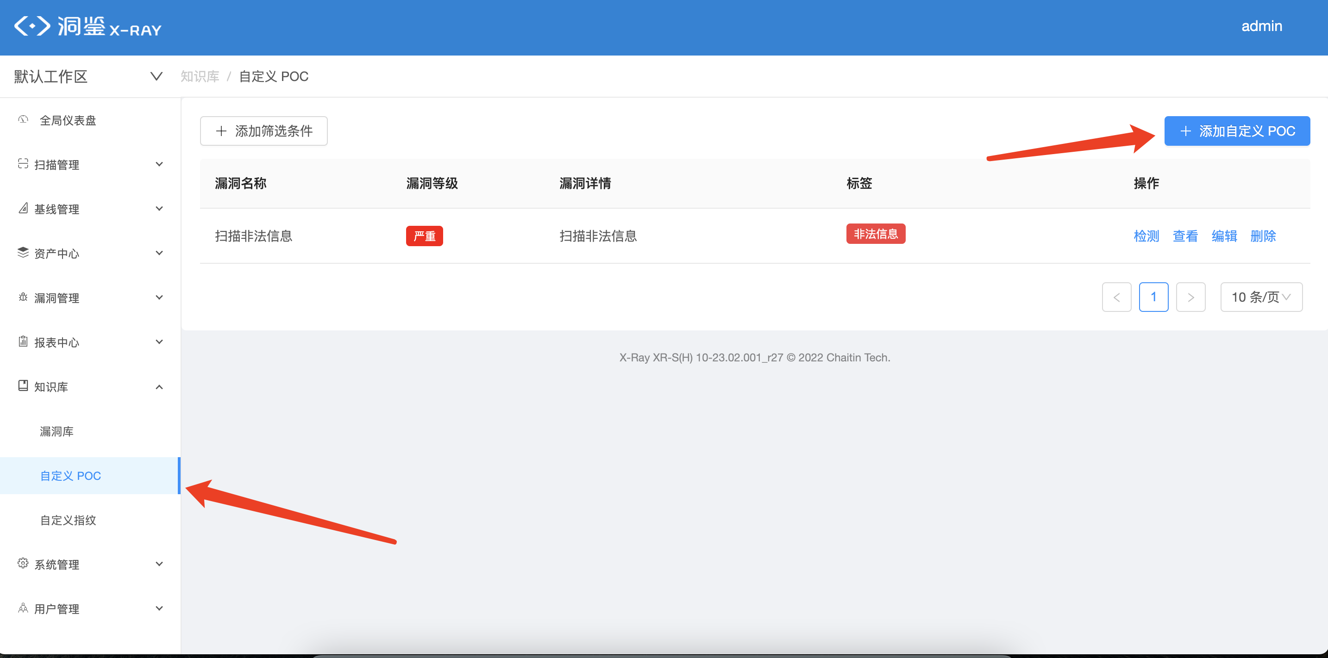Viewport: 1328px width, 658px height.
Task: Click the user management people icon
Action: 23,608
